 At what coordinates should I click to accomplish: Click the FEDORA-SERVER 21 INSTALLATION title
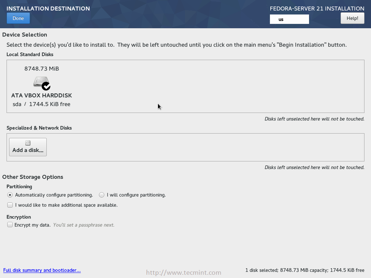click(x=317, y=9)
